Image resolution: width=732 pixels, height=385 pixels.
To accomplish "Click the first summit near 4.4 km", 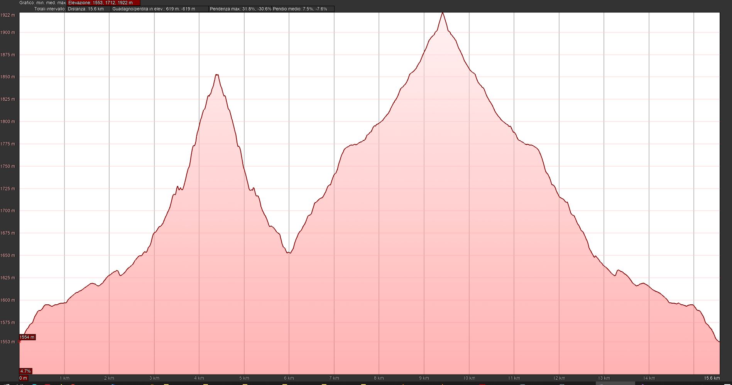I will tap(217, 75).
